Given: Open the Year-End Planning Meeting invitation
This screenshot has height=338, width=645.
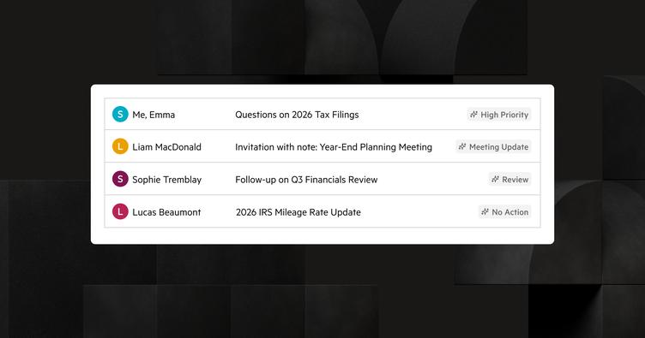Looking at the screenshot, I should click(x=334, y=147).
